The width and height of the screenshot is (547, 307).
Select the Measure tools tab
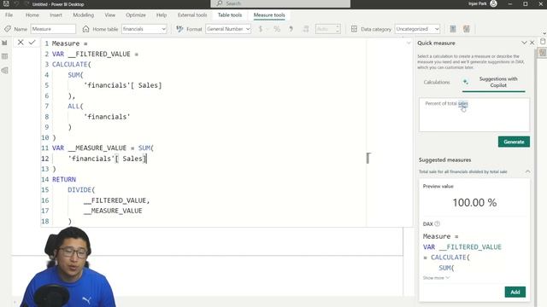point(269,15)
